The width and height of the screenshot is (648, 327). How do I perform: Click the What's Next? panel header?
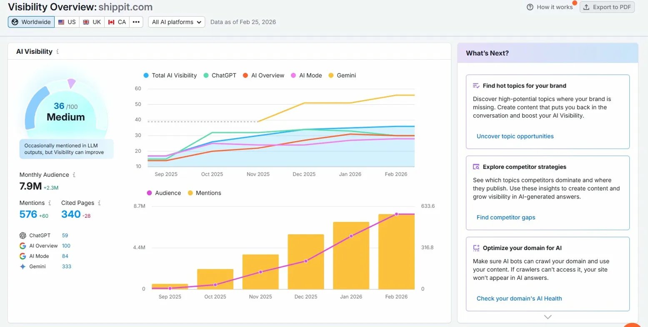(548, 53)
